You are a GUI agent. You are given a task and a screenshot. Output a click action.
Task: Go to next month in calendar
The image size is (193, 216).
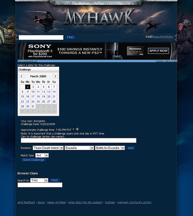click(55, 76)
